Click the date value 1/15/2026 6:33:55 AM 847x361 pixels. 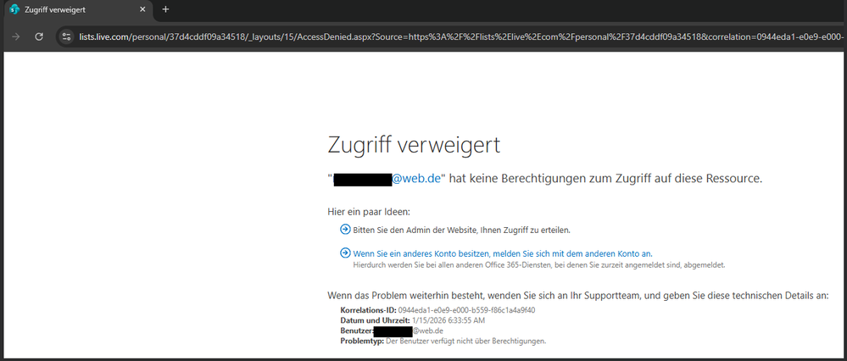449,320
